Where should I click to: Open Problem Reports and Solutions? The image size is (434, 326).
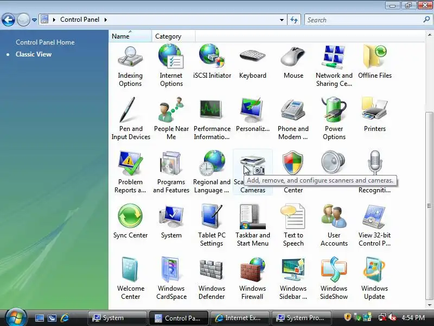click(130, 172)
